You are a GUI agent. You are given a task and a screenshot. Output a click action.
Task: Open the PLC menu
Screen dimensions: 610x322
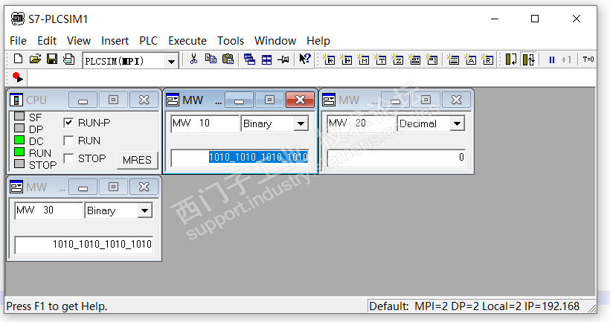(149, 41)
